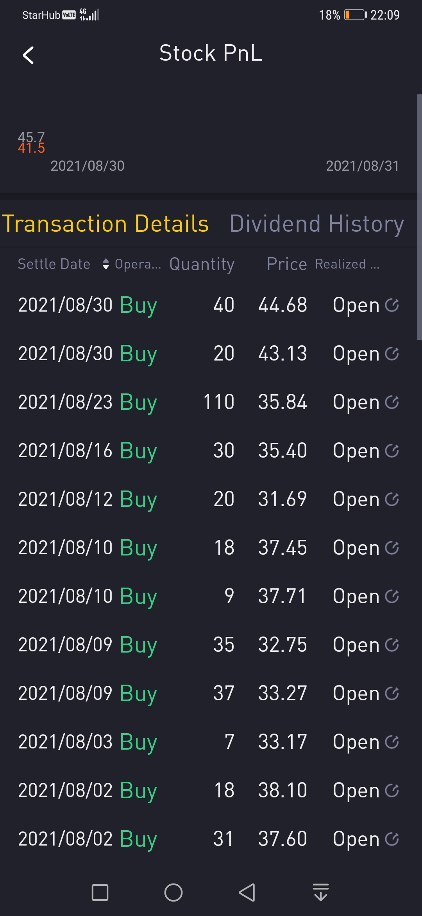Tap the 2021/08/31 chart date label
This screenshot has height=916, width=422.
click(362, 166)
